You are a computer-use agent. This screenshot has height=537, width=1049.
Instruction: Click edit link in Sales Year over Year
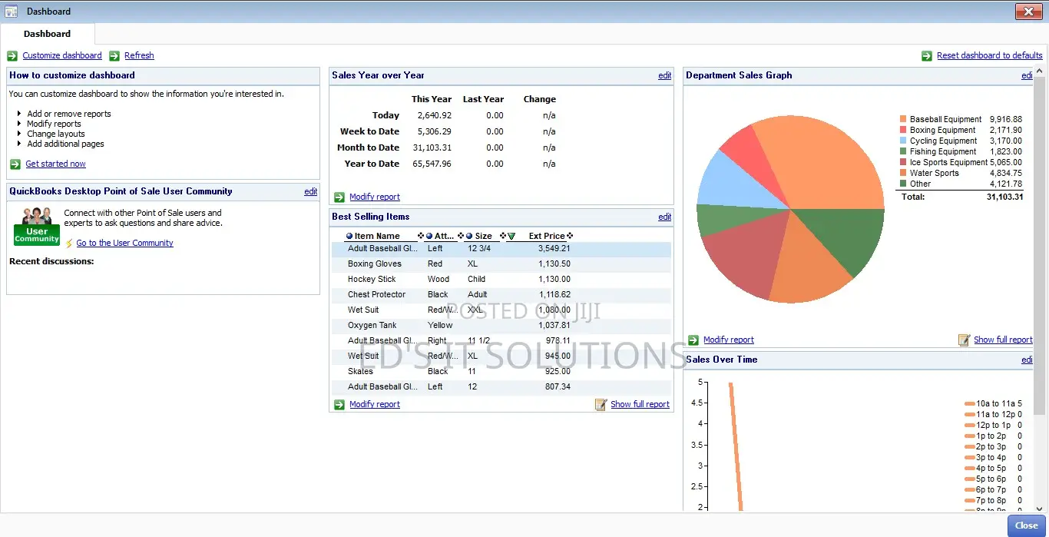pos(664,75)
